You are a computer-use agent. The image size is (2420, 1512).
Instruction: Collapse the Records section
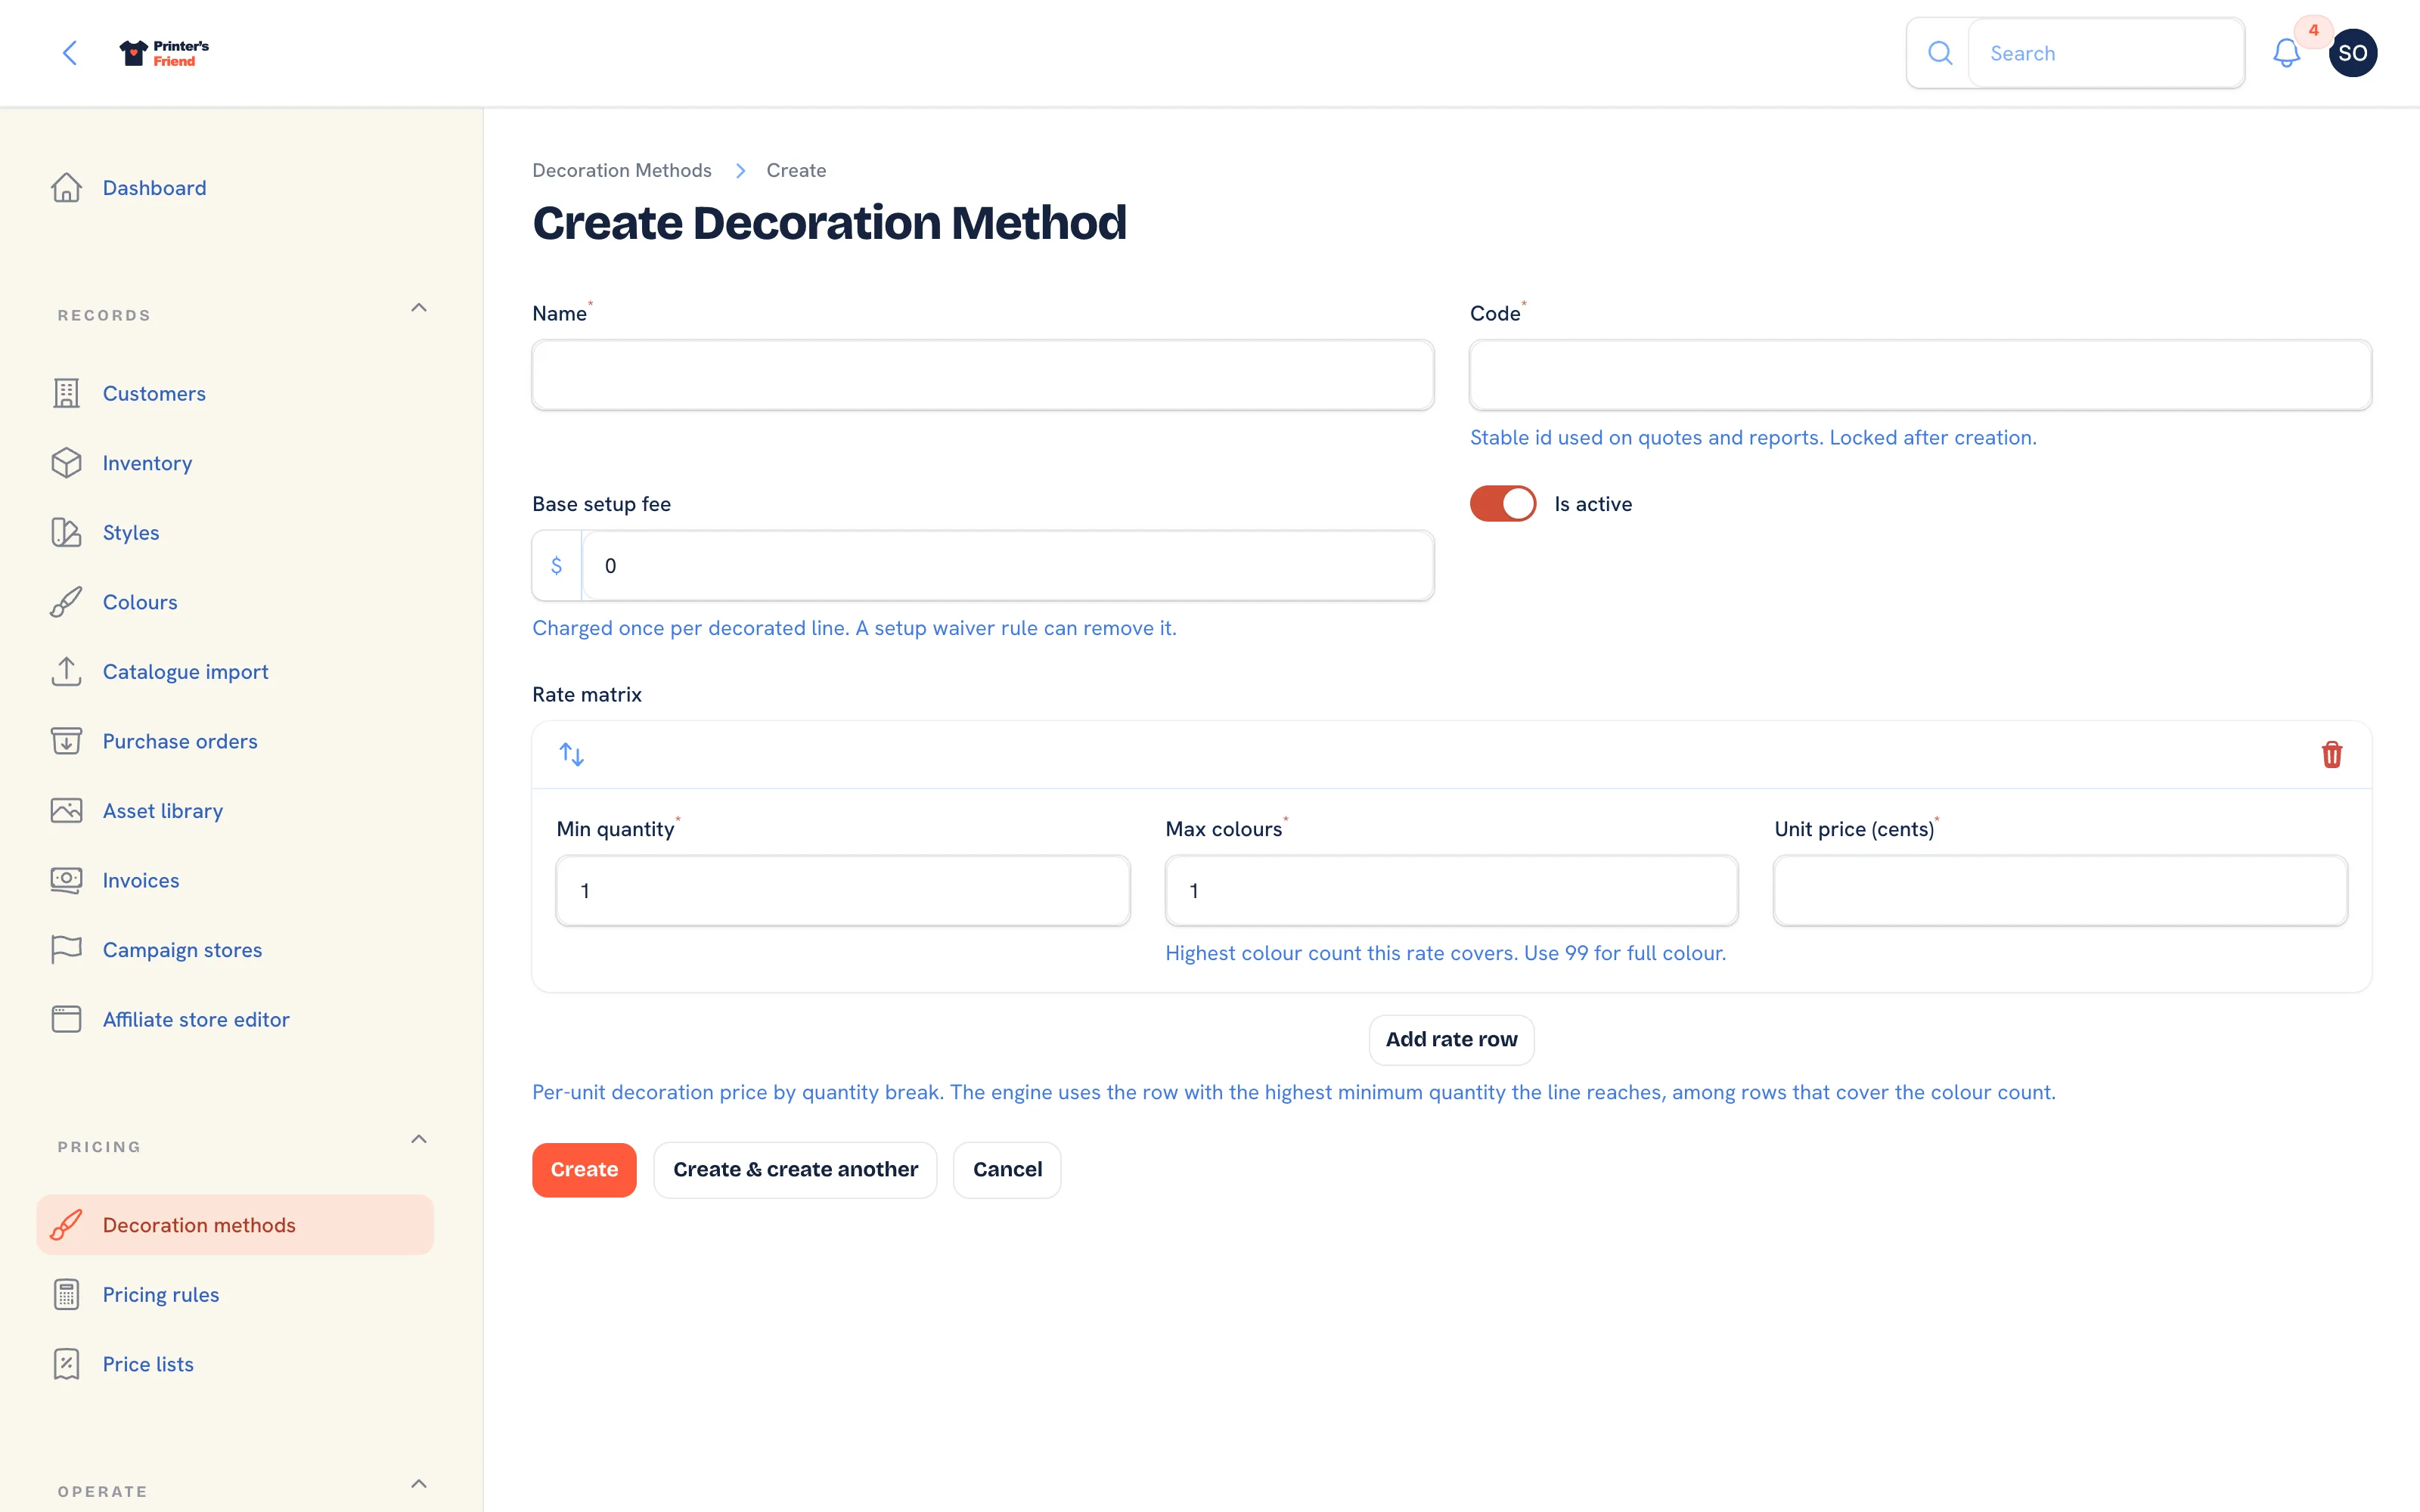point(419,308)
